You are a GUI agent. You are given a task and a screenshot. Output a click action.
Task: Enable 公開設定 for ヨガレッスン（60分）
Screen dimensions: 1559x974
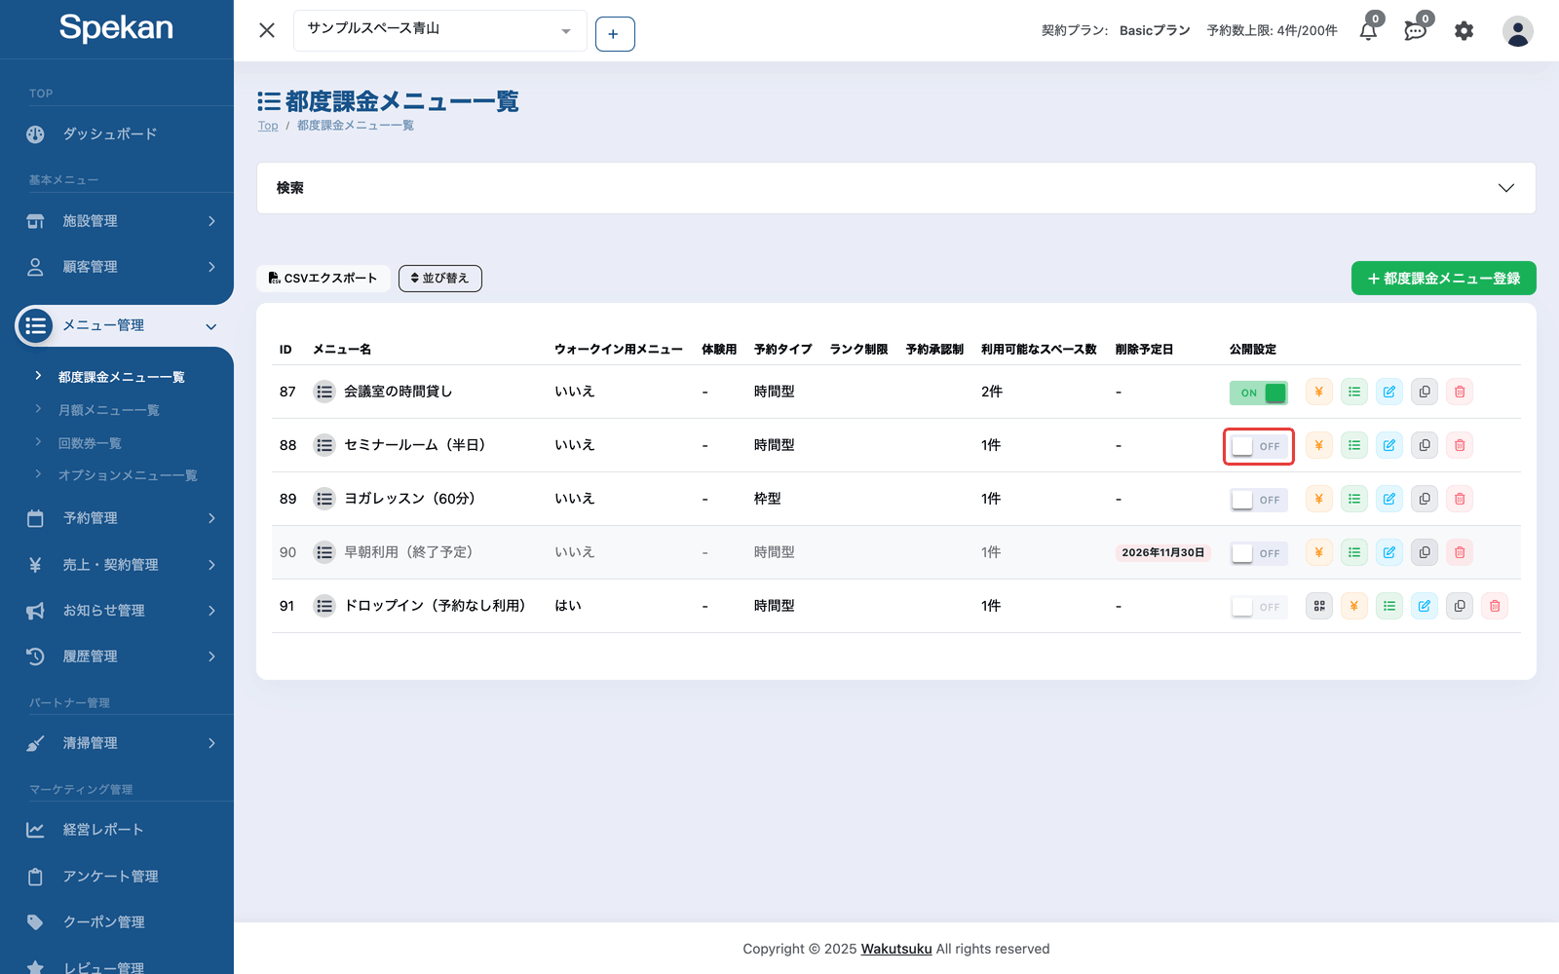[1259, 500]
